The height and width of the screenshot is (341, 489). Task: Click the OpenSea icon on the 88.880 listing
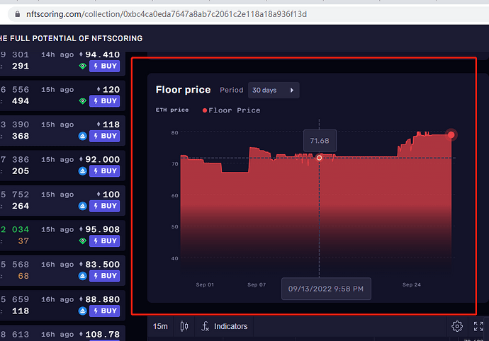(x=83, y=311)
